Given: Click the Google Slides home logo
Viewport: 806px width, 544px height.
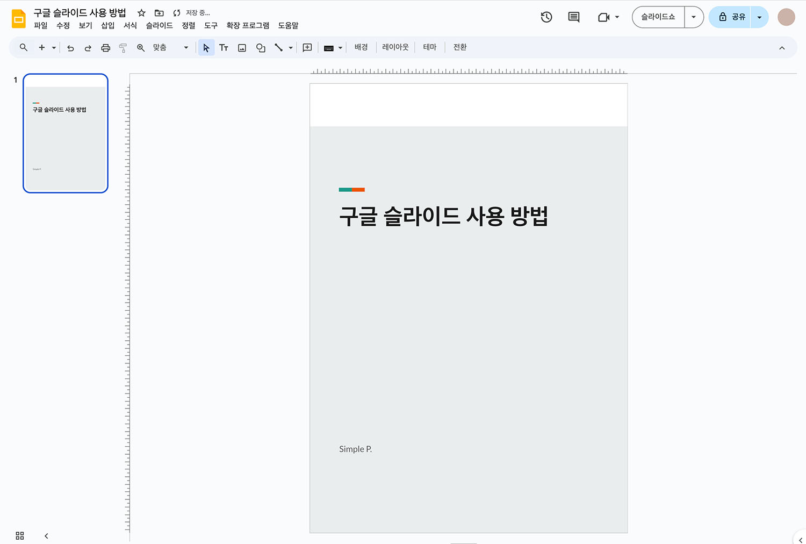Looking at the screenshot, I should [19, 18].
